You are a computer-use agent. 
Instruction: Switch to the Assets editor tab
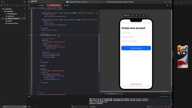(x=67, y=5)
